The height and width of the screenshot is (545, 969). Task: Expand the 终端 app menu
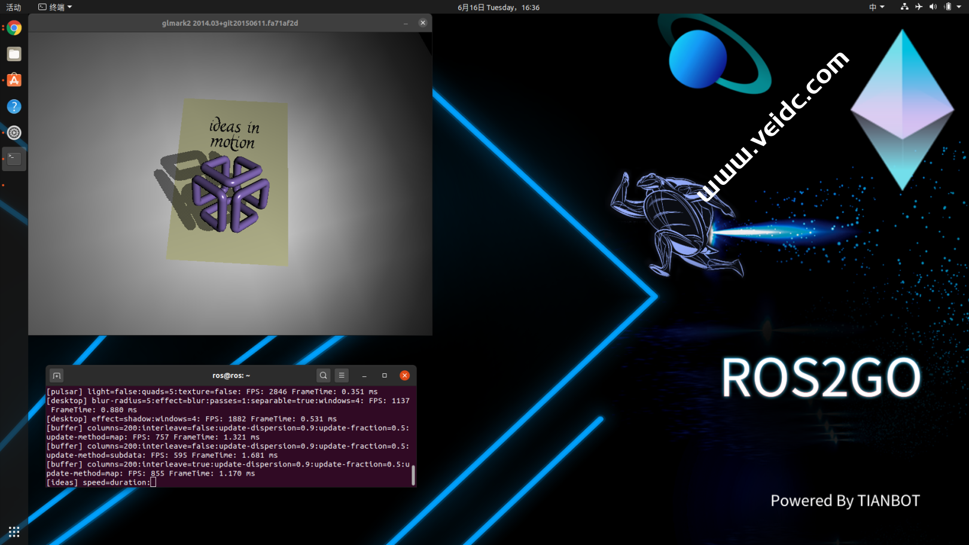[x=55, y=7]
